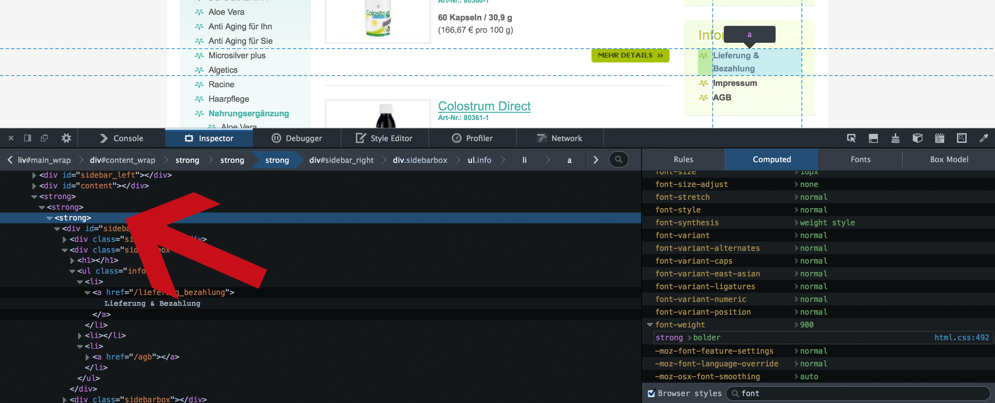Open the Scratchpad notepad icon

pos(939,138)
